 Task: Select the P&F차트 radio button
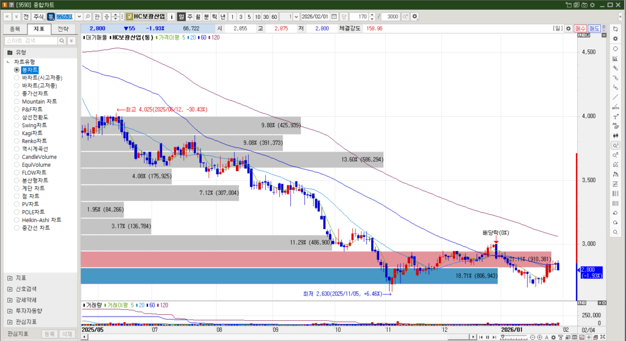17,109
